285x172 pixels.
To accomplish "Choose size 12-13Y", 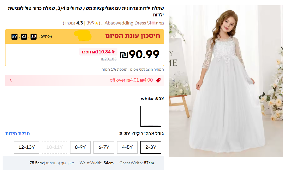I will click(27, 147).
